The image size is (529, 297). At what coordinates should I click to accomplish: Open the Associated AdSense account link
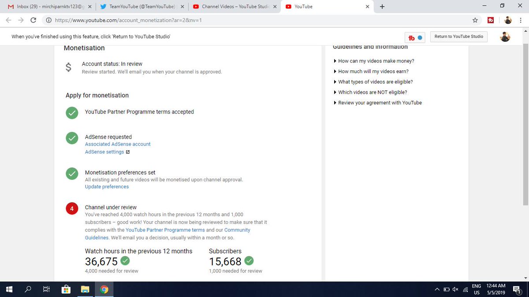click(x=118, y=144)
